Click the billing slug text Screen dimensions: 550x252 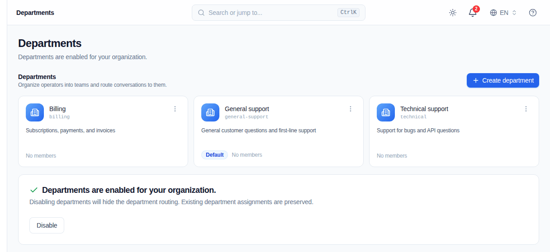[x=59, y=117]
